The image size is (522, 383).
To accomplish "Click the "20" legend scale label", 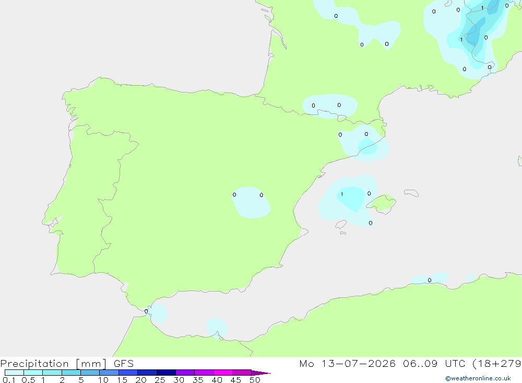I will click(x=141, y=380).
